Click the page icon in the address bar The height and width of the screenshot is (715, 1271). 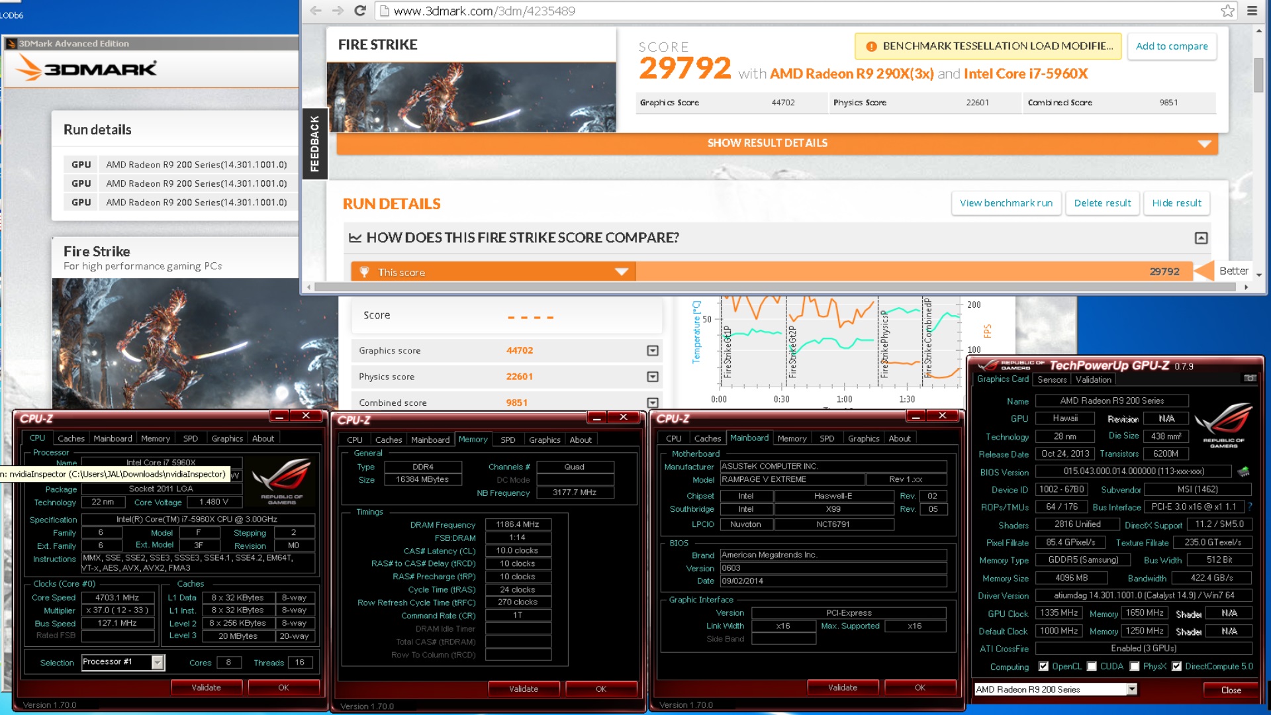383,11
